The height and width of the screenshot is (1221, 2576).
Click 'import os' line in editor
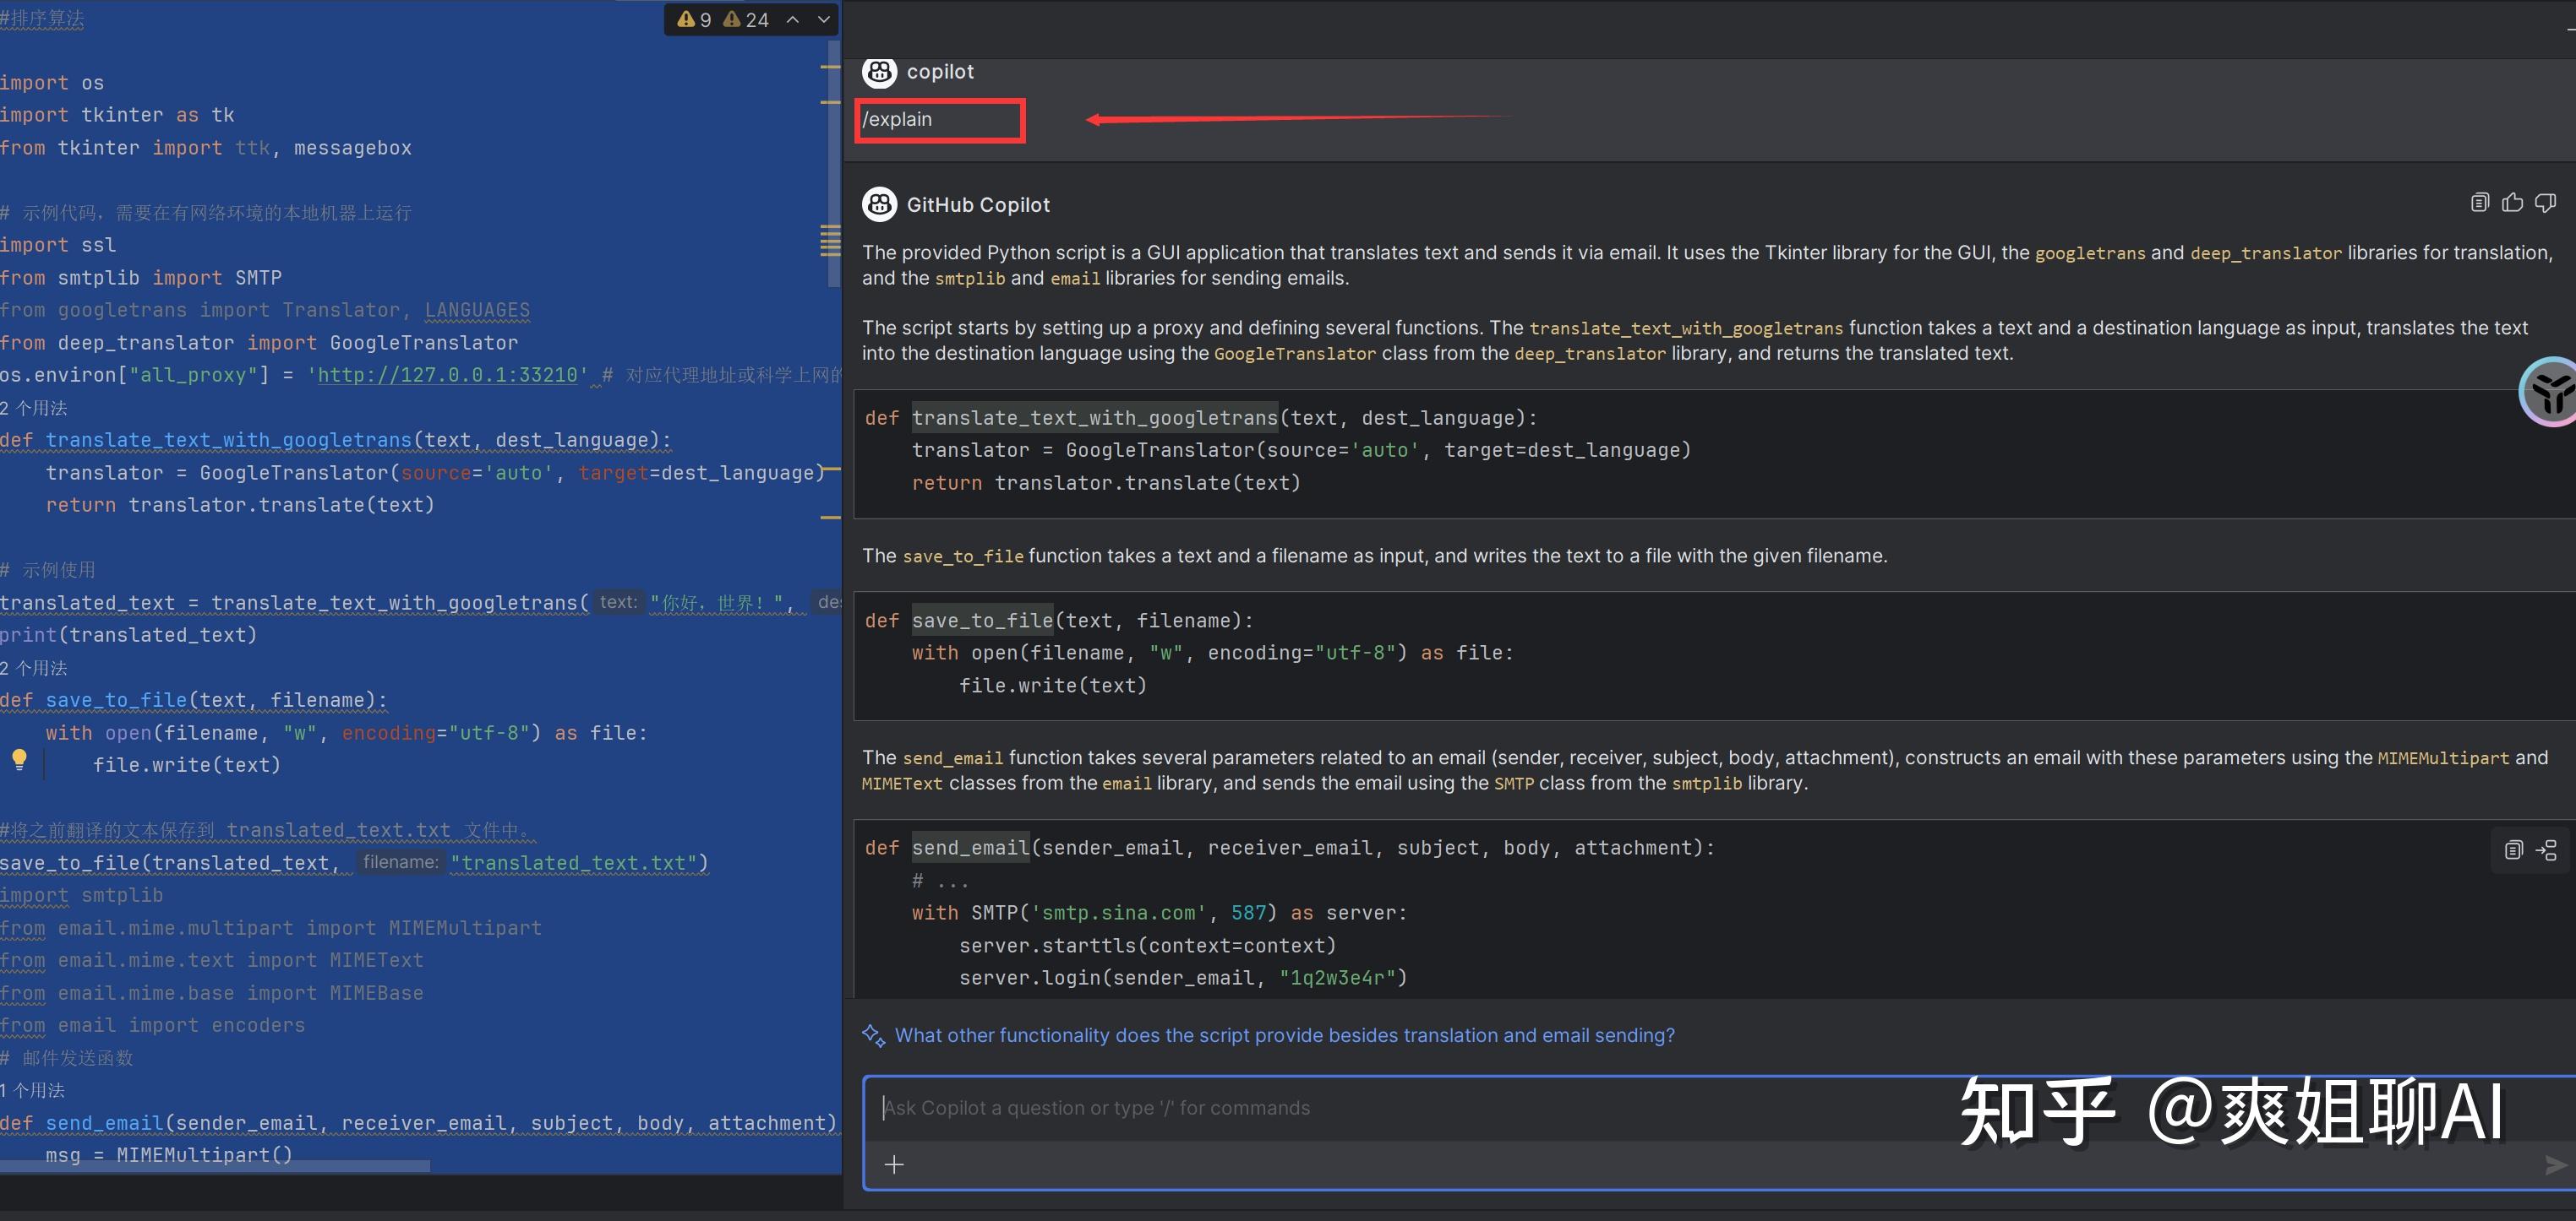tap(52, 83)
